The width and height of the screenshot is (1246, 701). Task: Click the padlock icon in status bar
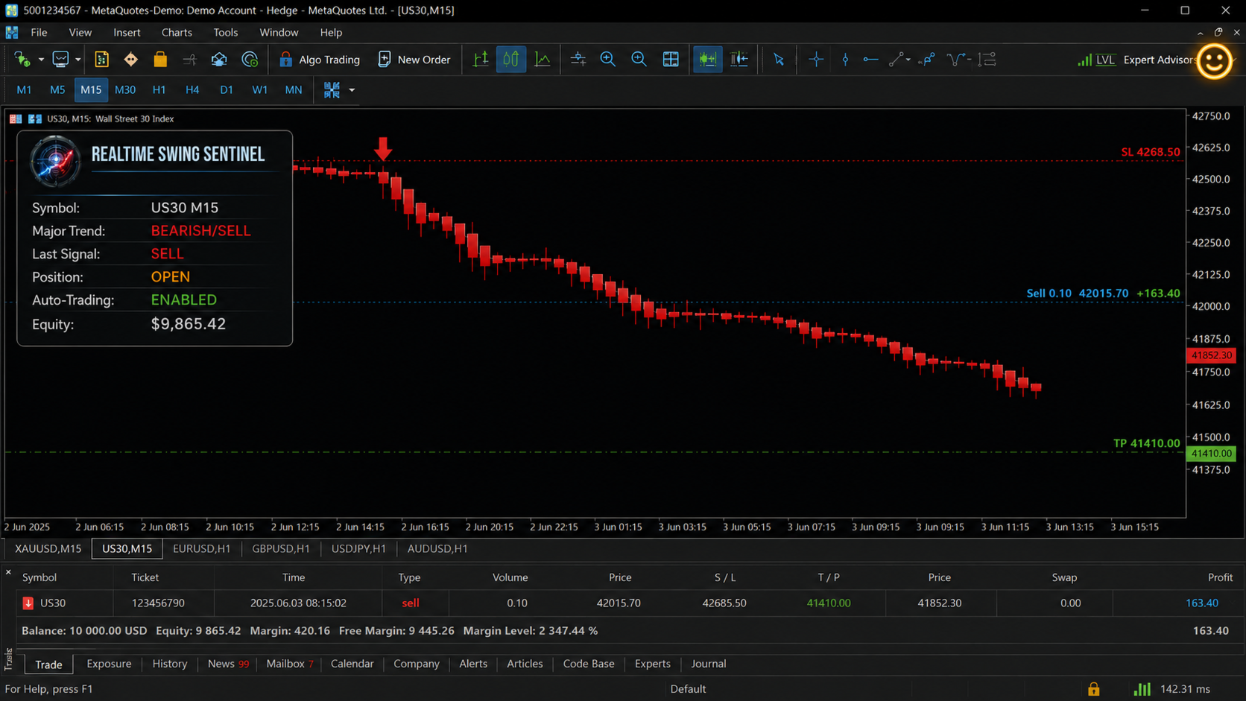[x=1093, y=689]
